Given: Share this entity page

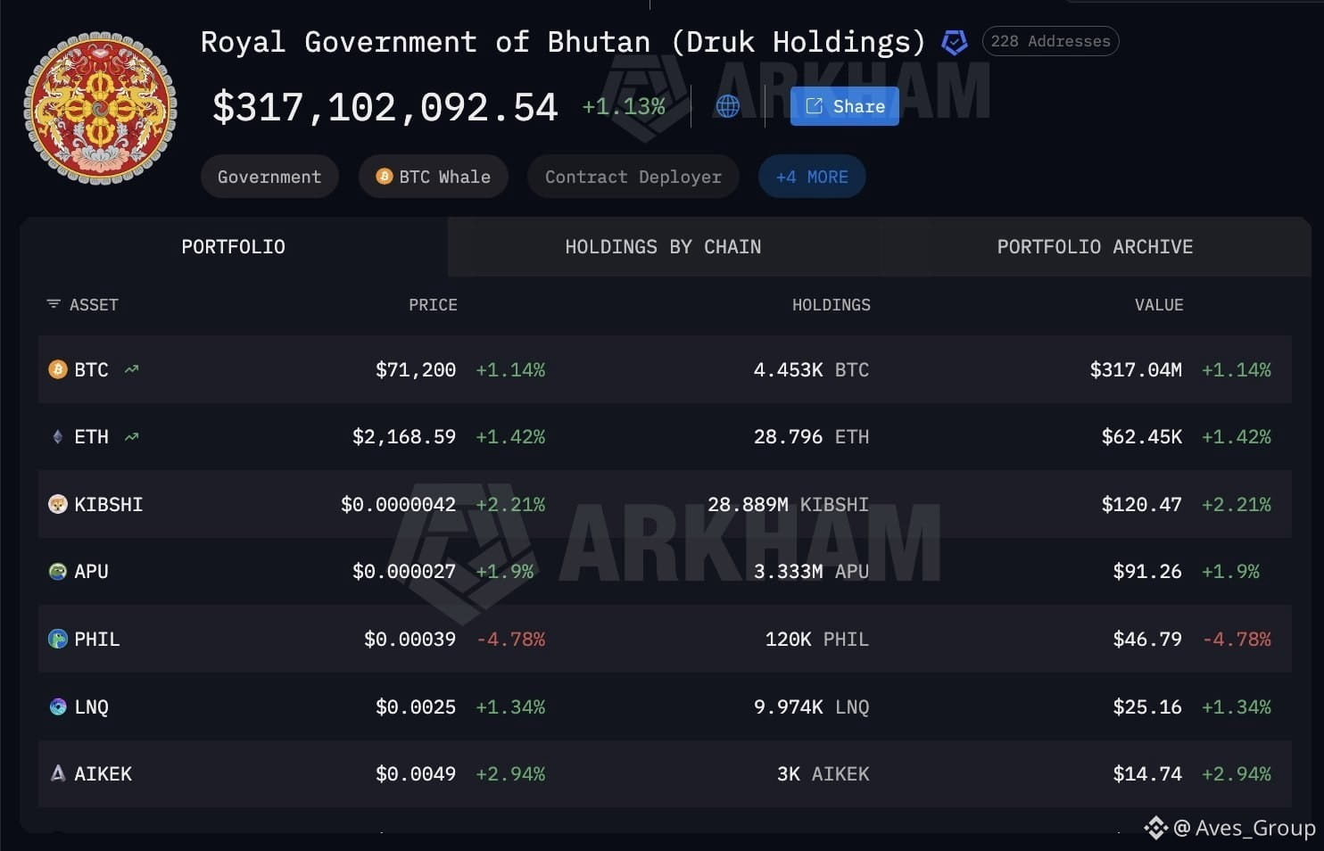Looking at the screenshot, I should click(x=844, y=106).
